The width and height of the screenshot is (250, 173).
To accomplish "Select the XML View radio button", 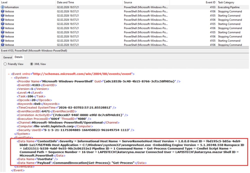I will pos(31,64).
